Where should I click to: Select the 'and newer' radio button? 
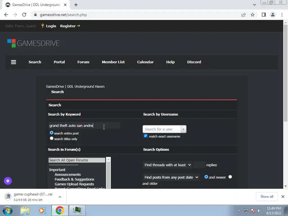206,177
